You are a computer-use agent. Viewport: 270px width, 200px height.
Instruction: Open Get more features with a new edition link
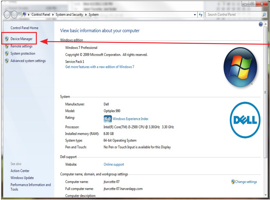100,67
